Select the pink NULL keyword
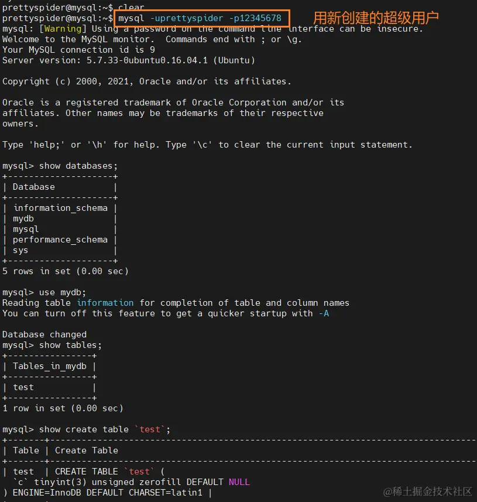Viewport: 477px width, 502px height. point(239,481)
